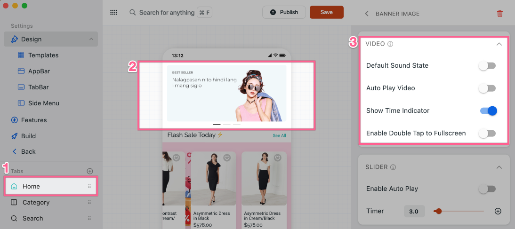Collapse the SLIDER section
The height and width of the screenshot is (229, 515).
pyautogui.click(x=499, y=167)
